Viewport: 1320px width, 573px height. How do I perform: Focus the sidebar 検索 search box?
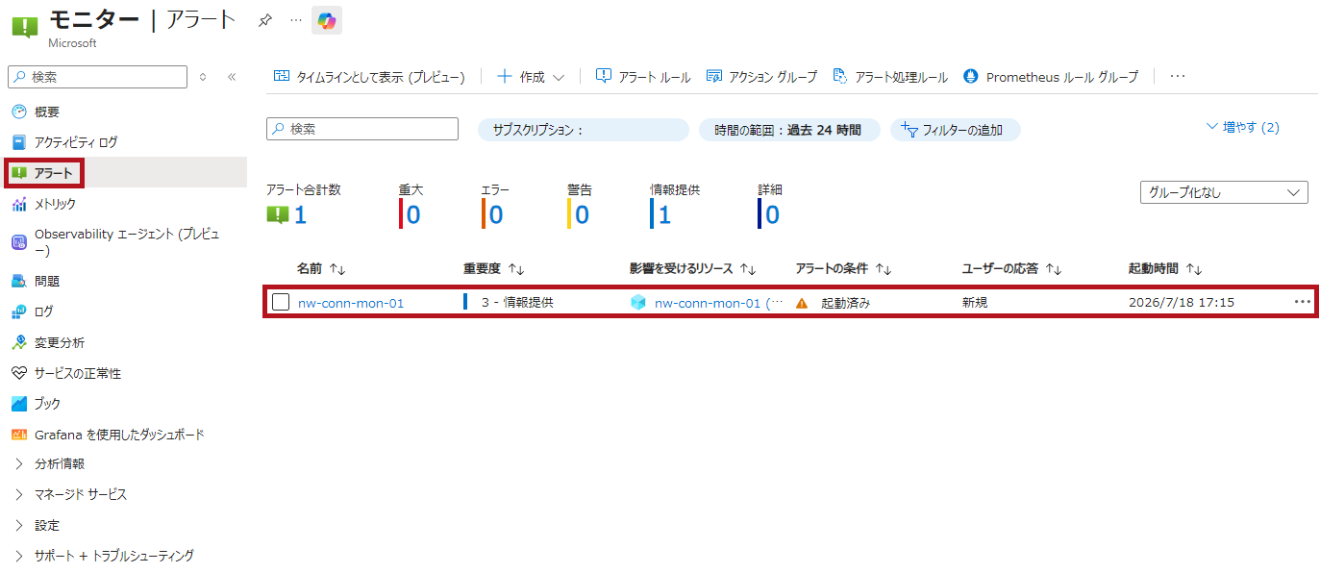[97, 77]
